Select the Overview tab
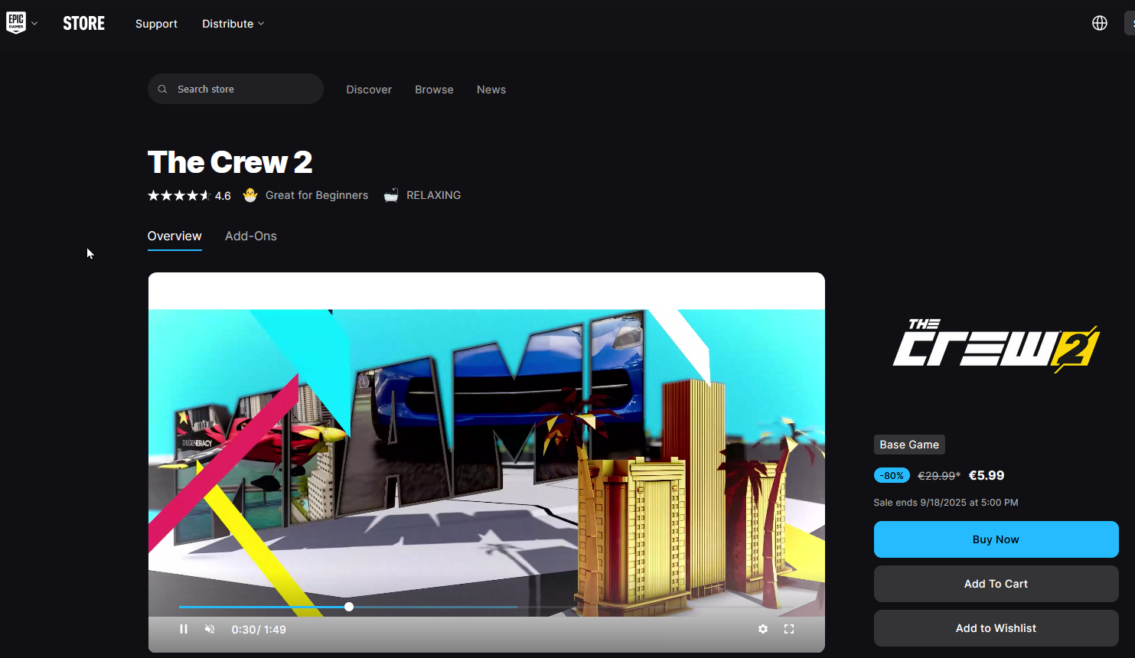Image resolution: width=1135 pixels, height=658 pixels. click(x=174, y=236)
